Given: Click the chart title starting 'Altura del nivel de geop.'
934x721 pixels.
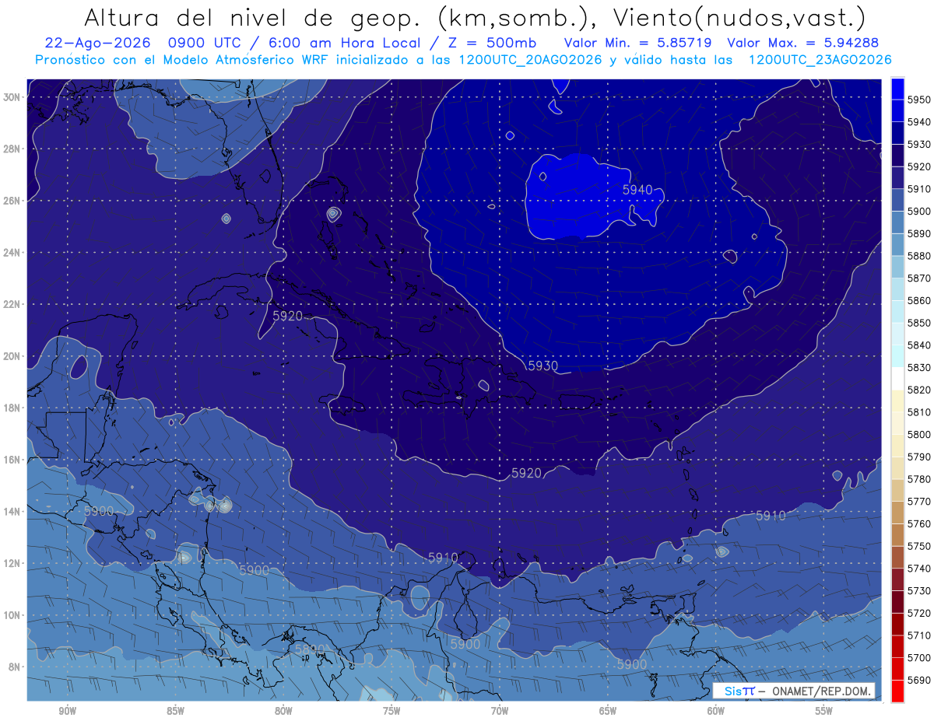Looking at the screenshot, I should click(474, 17).
